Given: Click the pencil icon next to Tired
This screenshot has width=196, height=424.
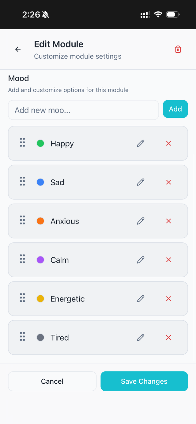Looking at the screenshot, I should point(141,337).
